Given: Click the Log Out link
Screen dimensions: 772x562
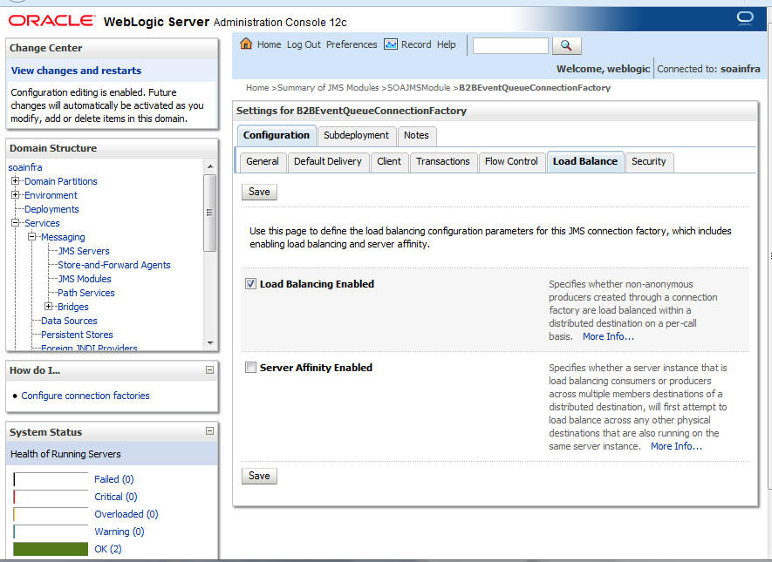Looking at the screenshot, I should point(304,44).
